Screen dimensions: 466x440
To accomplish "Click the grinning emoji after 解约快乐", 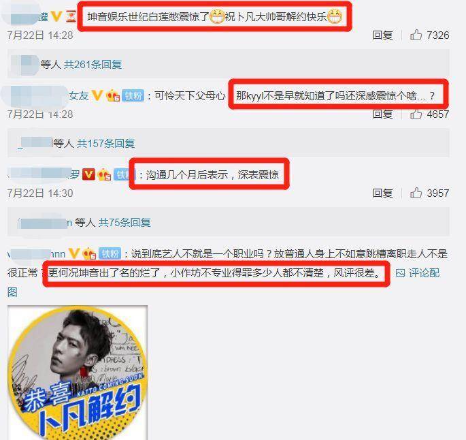I will (x=335, y=16).
